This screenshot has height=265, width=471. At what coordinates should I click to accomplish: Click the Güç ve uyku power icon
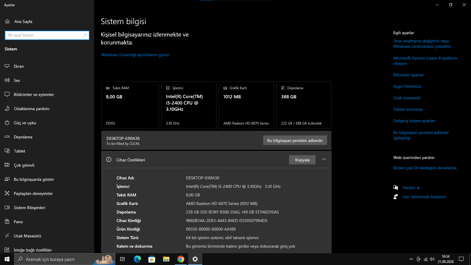click(x=7, y=122)
